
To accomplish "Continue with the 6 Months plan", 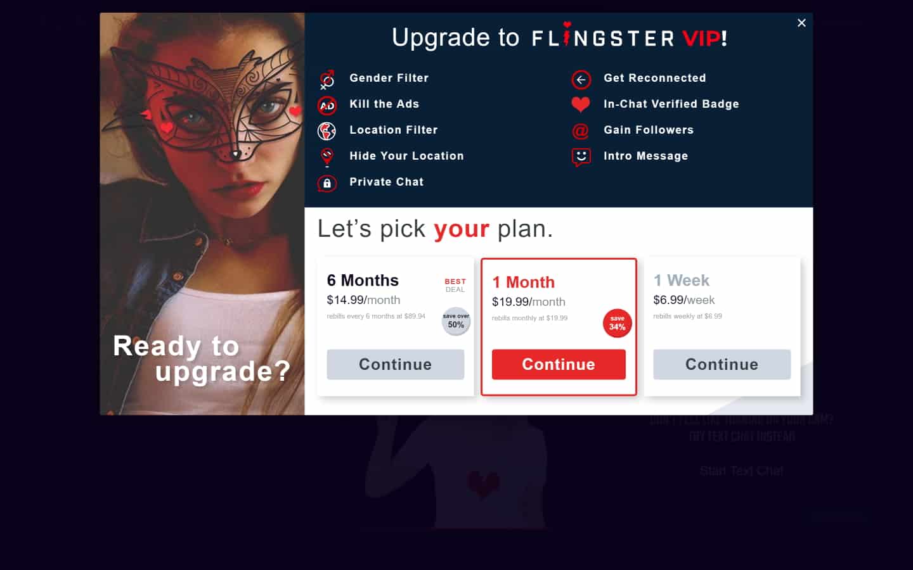I will click(396, 364).
